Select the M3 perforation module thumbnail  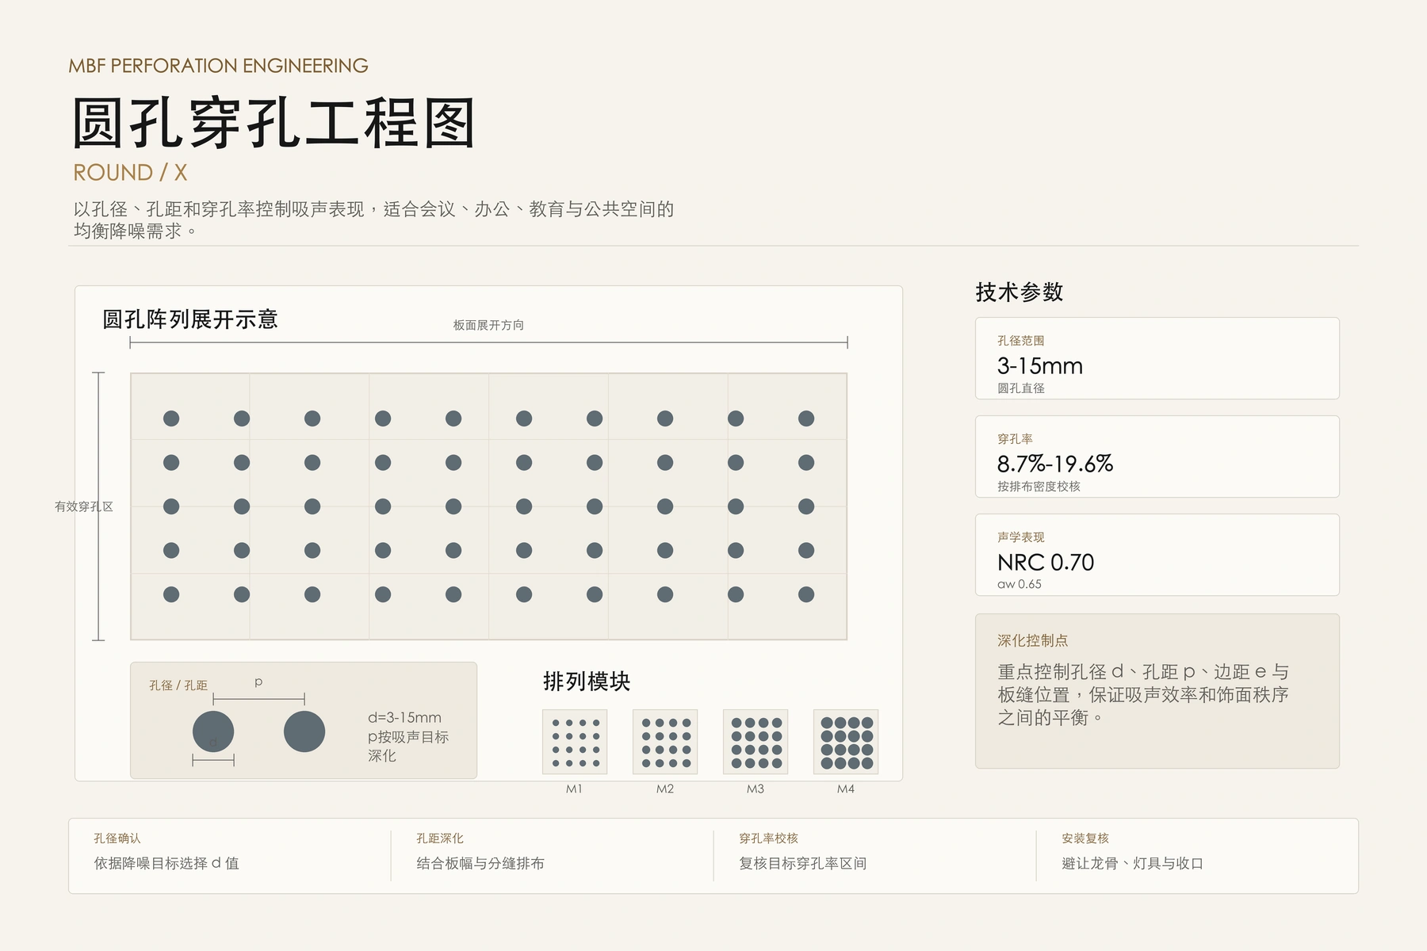point(756,742)
